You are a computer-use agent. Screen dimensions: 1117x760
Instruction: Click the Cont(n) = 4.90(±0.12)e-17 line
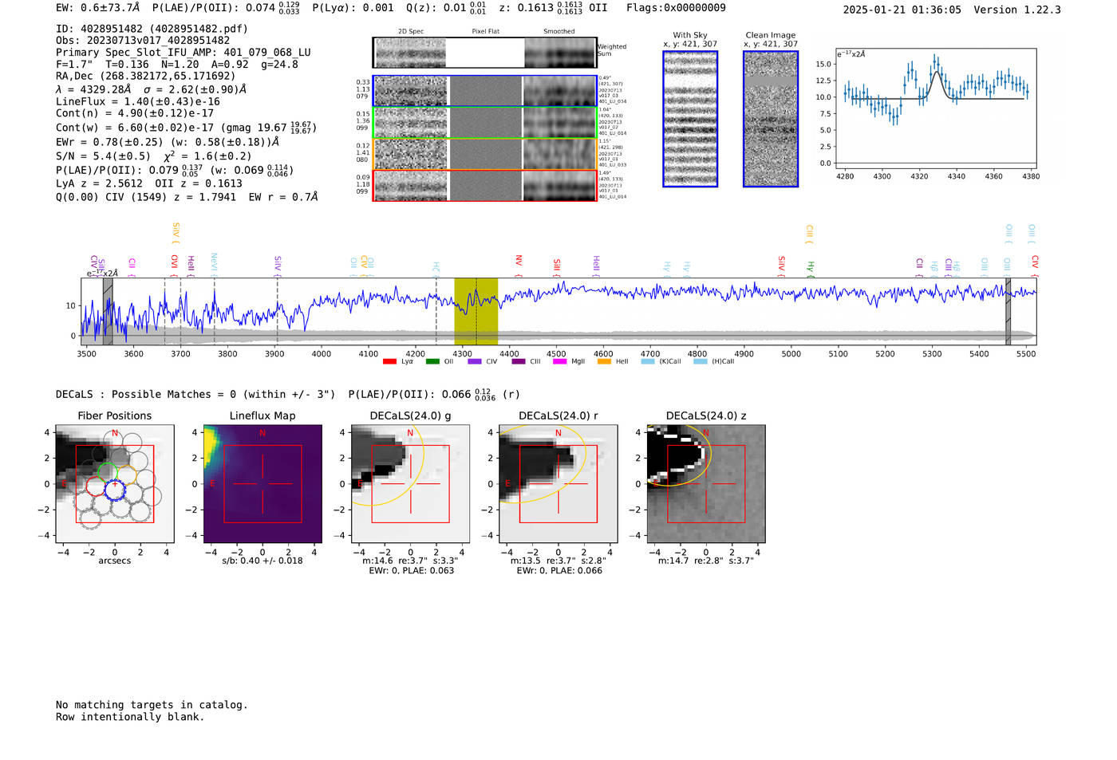point(135,113)
